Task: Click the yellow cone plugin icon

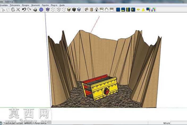Action: [x=143, y=10]
